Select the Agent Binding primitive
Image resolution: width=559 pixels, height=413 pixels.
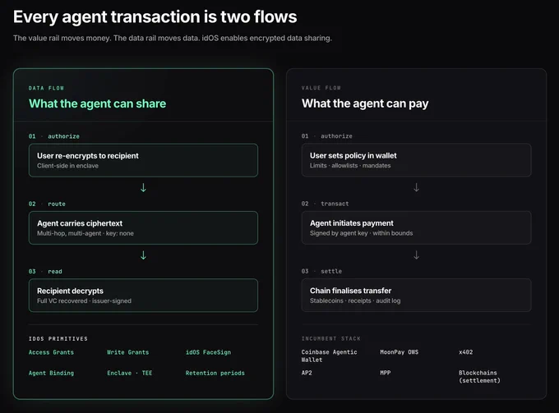[x=51, y=373]
